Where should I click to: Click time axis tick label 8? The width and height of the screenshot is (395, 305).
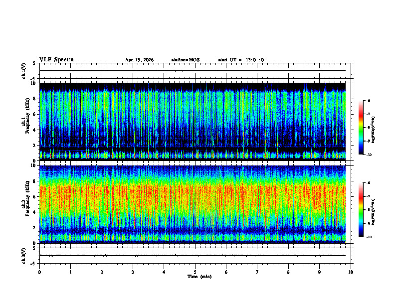coord(288,272)
